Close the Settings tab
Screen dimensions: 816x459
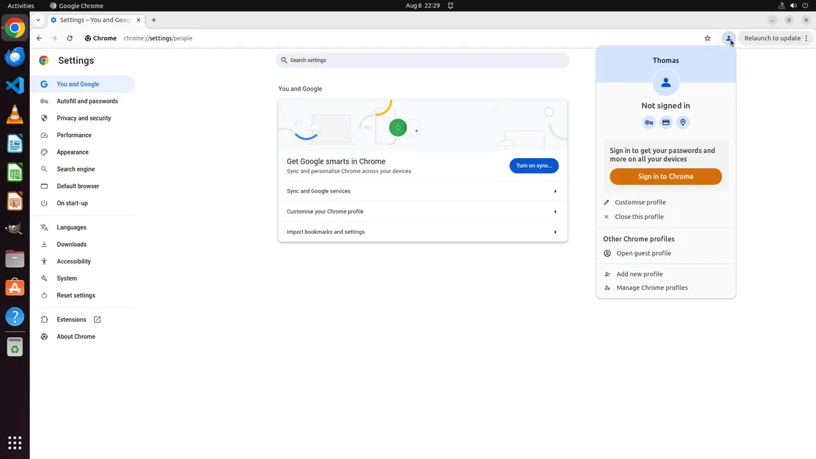[139, 20]
